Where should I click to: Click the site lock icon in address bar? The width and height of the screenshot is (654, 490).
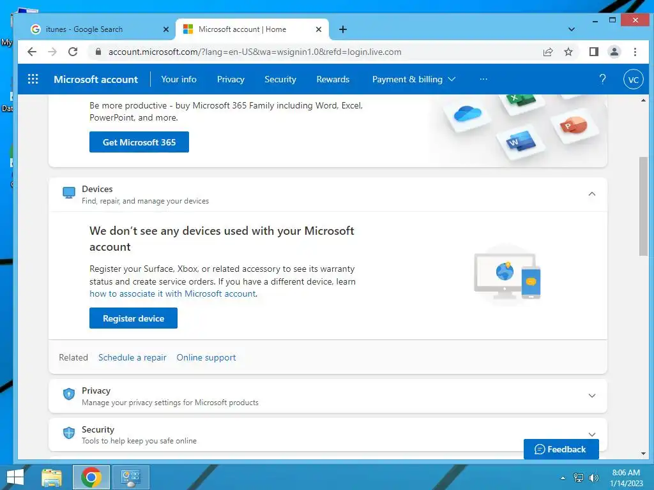[98, 52]
